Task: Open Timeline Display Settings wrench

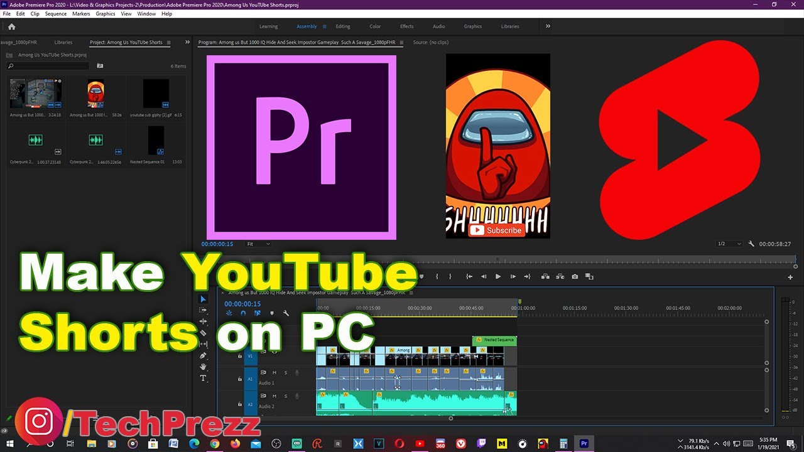Action: coord(286,313)
